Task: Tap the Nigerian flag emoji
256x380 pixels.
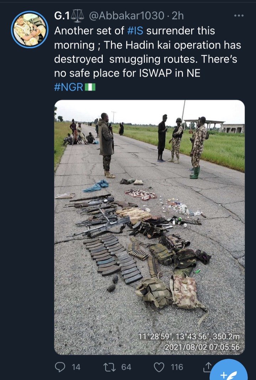Action: coord(90,87)
